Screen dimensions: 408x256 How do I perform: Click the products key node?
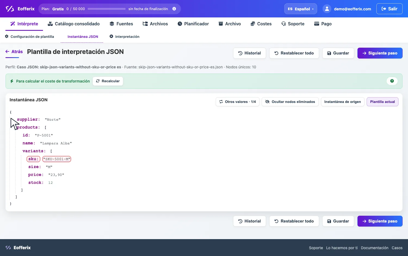[x=28, y=127]
